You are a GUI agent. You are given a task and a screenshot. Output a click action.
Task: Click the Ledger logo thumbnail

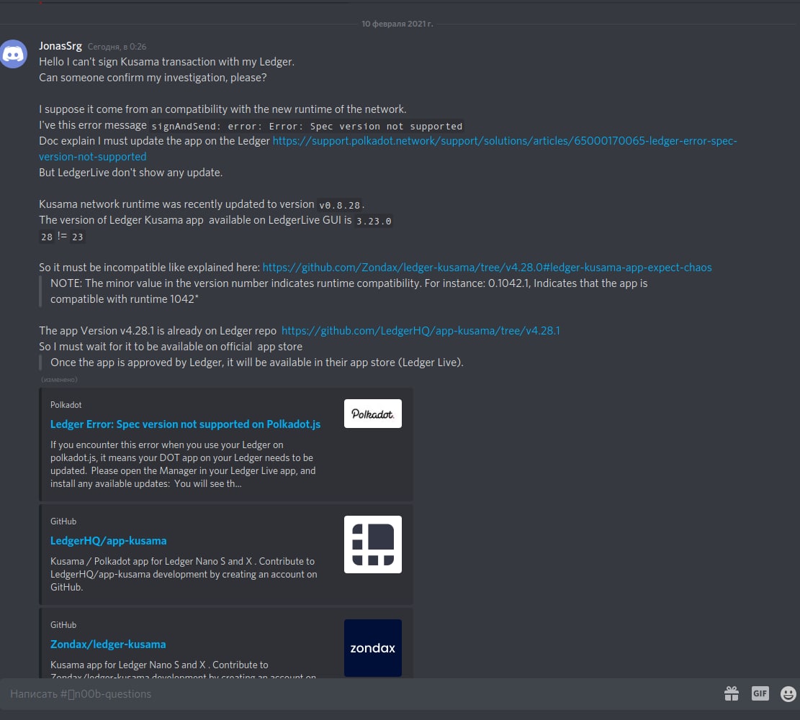click(x=372, y=544)
